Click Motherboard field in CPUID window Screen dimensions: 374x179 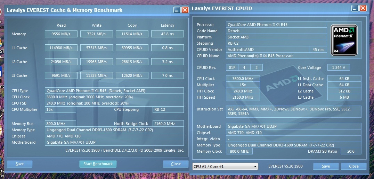294,126
